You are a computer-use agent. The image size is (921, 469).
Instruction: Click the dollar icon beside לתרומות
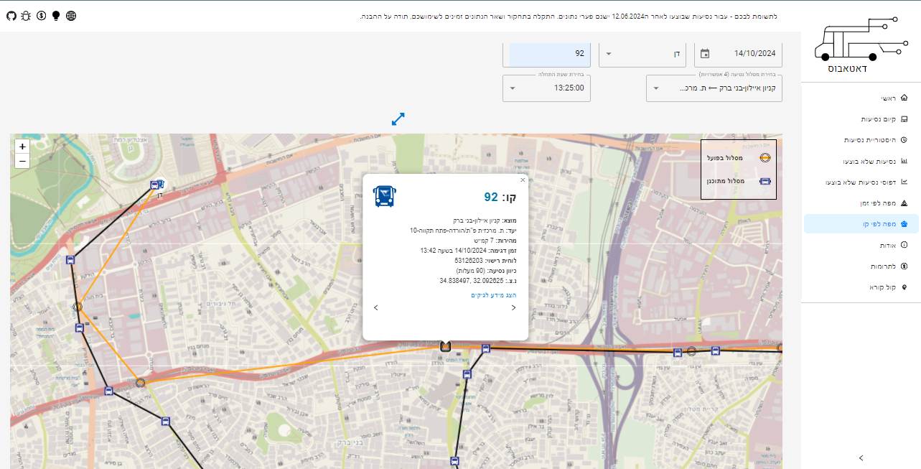coord(904,266)
